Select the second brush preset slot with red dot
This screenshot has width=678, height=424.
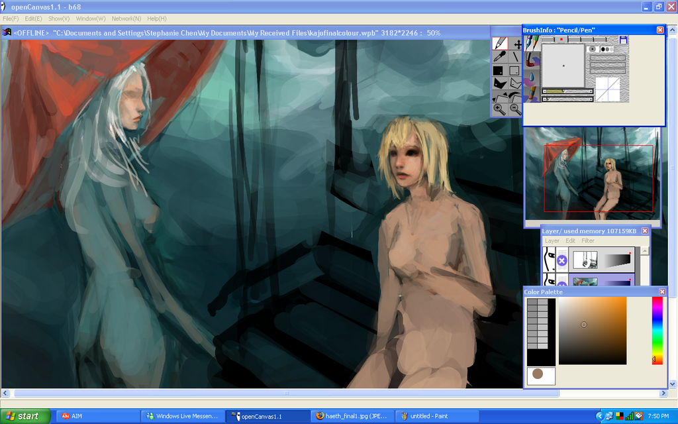pos(561,39)
